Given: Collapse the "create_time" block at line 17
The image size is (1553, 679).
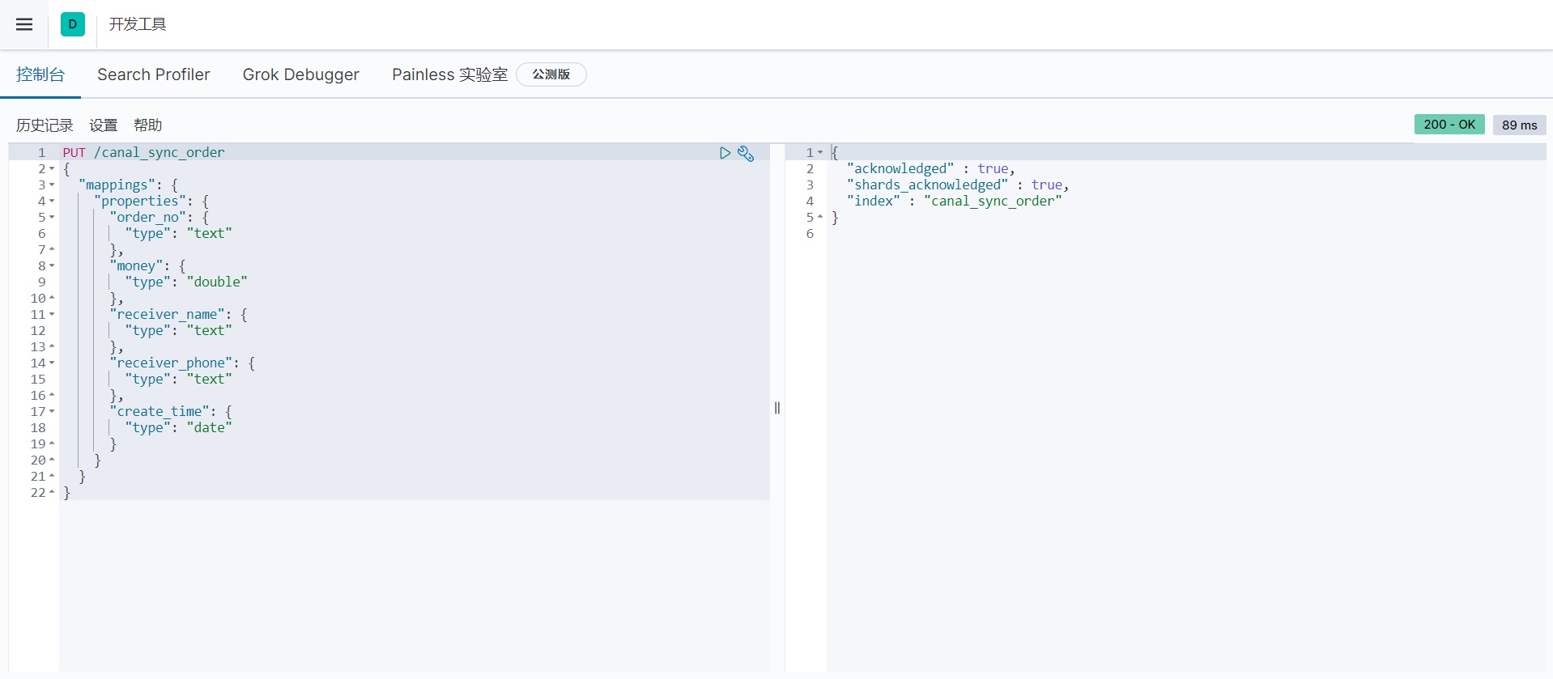Looking at the screenshot, I should click(x=52, y=412).
